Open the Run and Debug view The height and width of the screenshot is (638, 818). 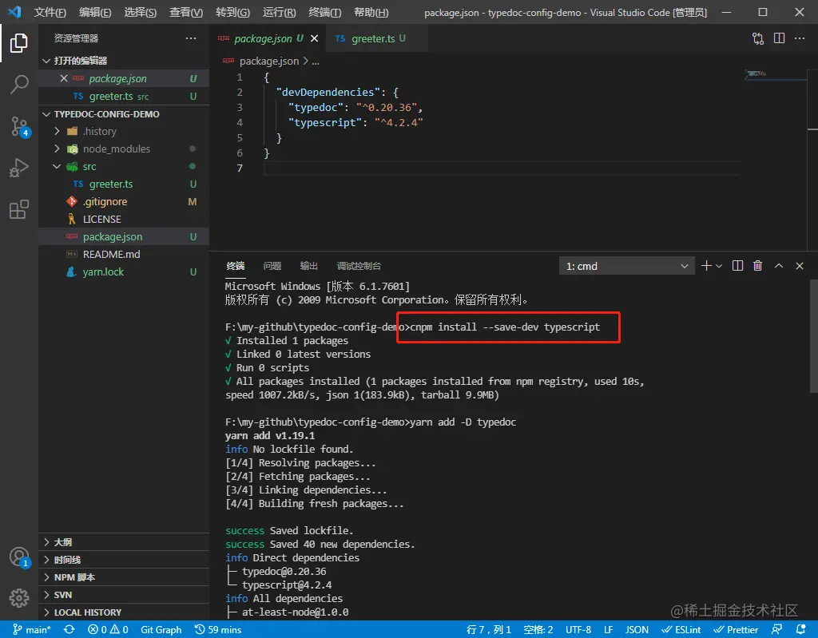click(19, 168)
